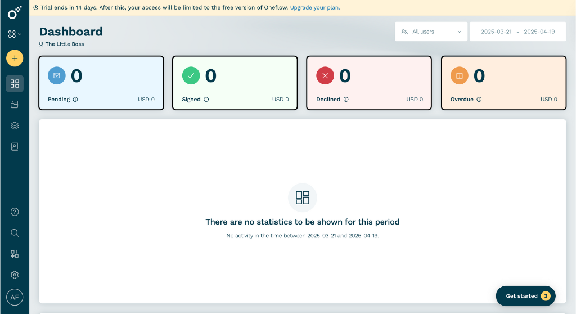Image resolution: width=576 pixels, height=314 pixels.
Task: Click the Signed label text
Action: click(x=191, y=99)
